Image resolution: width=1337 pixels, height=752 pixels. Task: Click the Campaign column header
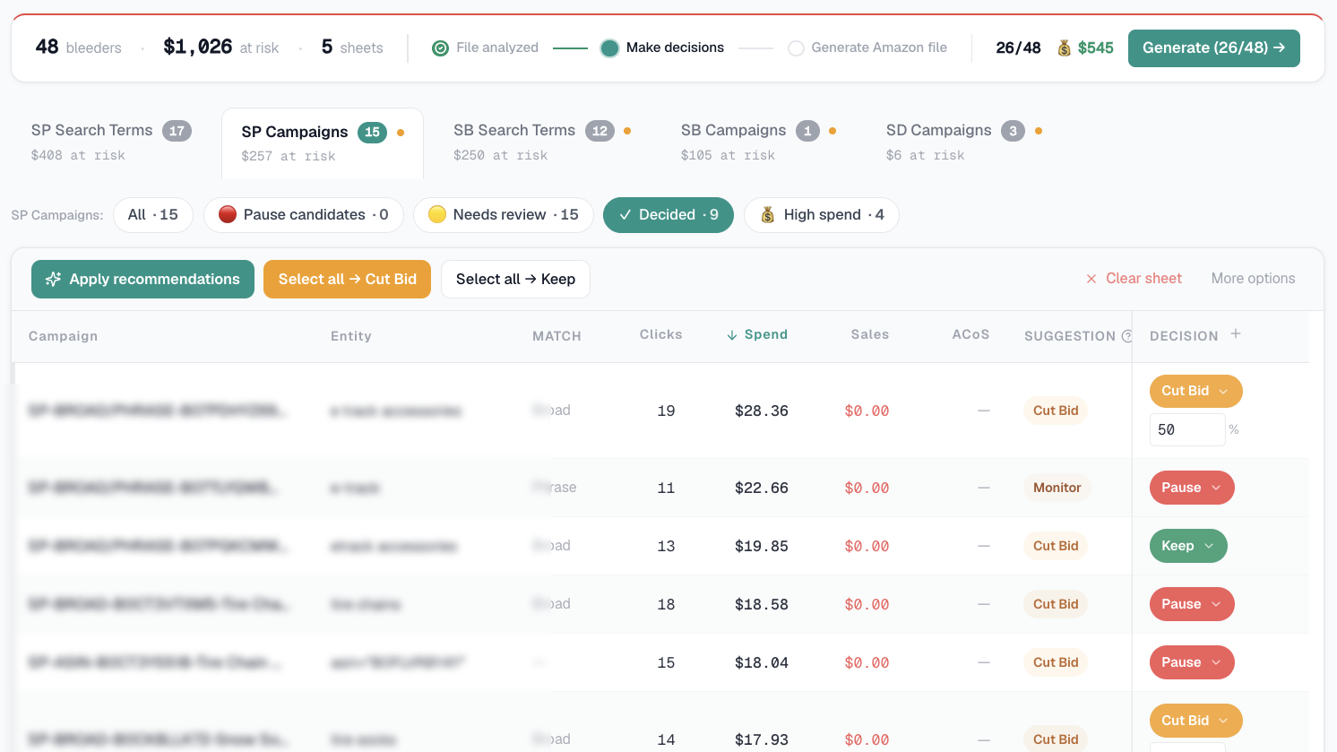tap(64, 336)
